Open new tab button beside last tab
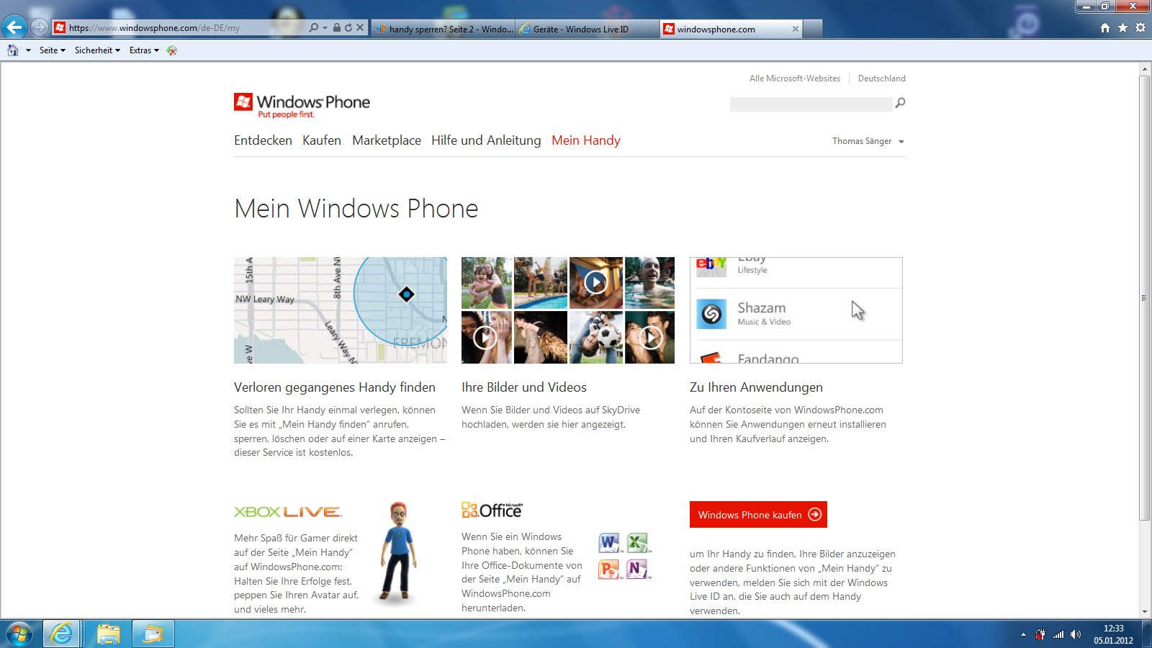1152x648 pixels. pyautogui.click(x=813, y=29)
